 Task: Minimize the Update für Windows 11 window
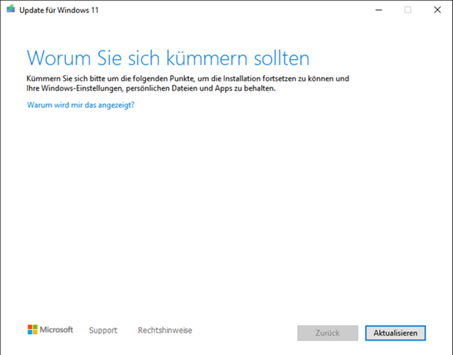click(x=379, y=10)
